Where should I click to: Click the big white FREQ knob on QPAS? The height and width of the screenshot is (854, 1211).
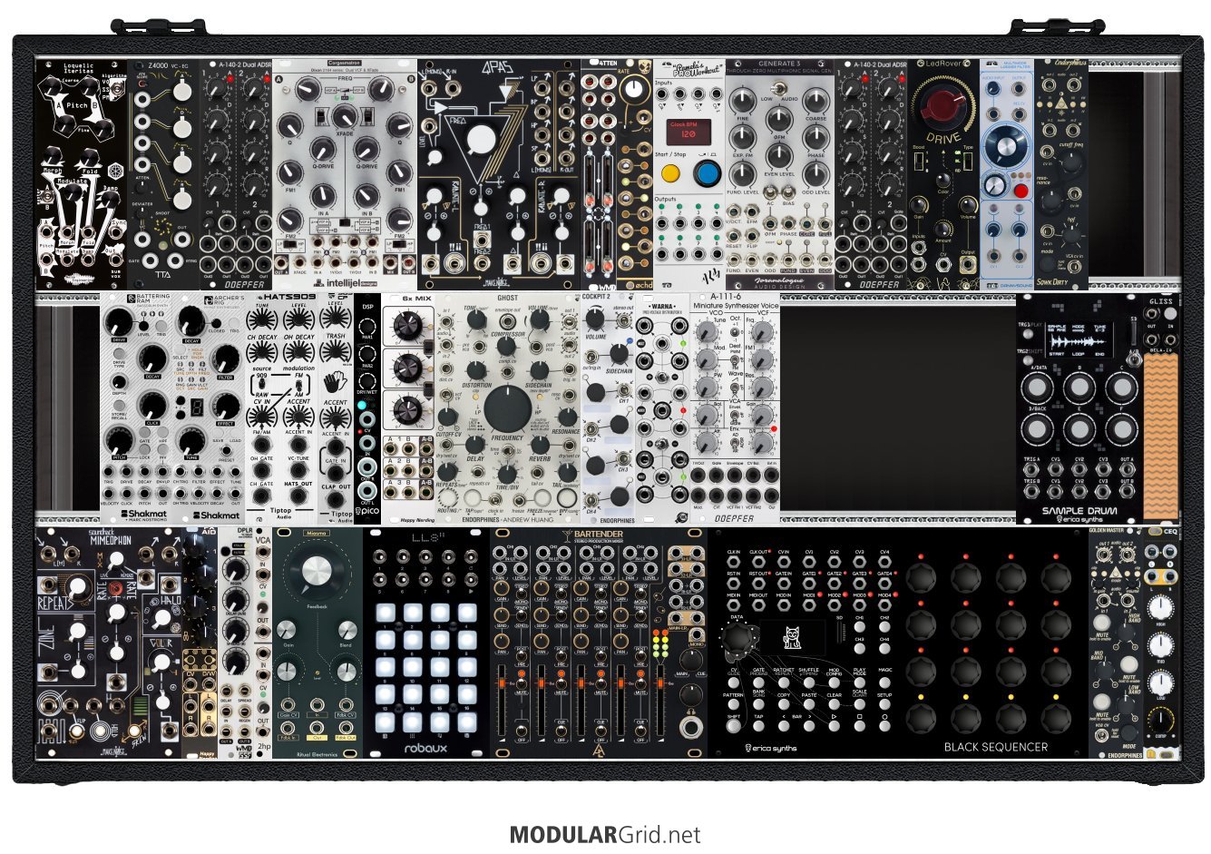click(x=483, y=139)
